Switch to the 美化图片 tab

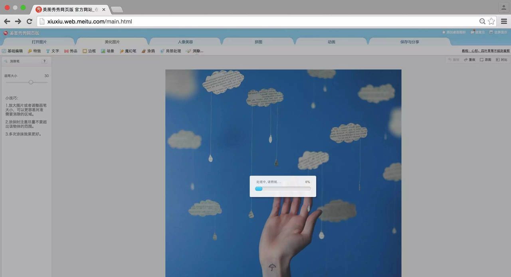click(112, 42)
